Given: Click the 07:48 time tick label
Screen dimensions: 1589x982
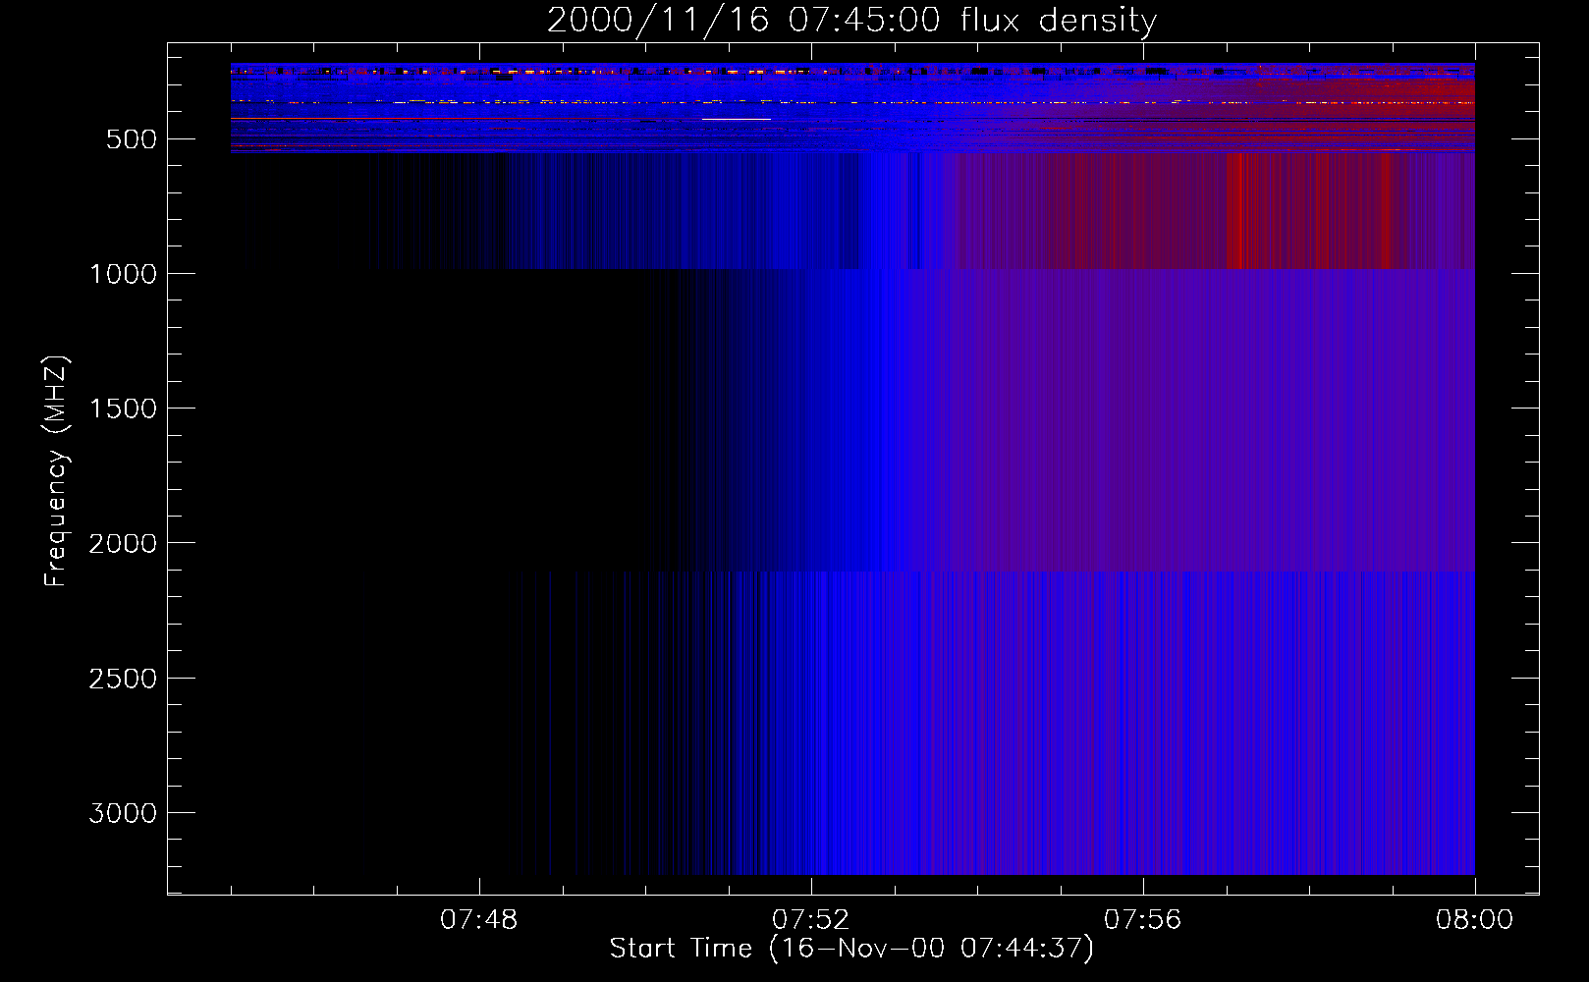Looking at the screenshot, I should coord(479,920).
